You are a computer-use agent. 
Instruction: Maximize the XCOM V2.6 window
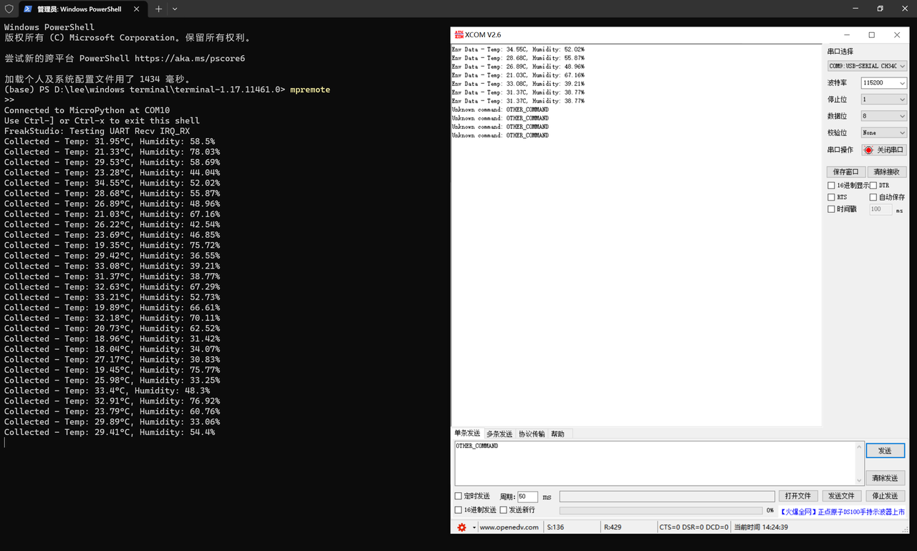click(x=871, y=34)
